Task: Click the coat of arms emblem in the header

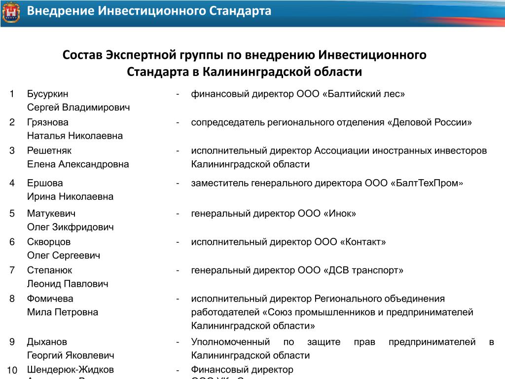Action: [11, 12]
